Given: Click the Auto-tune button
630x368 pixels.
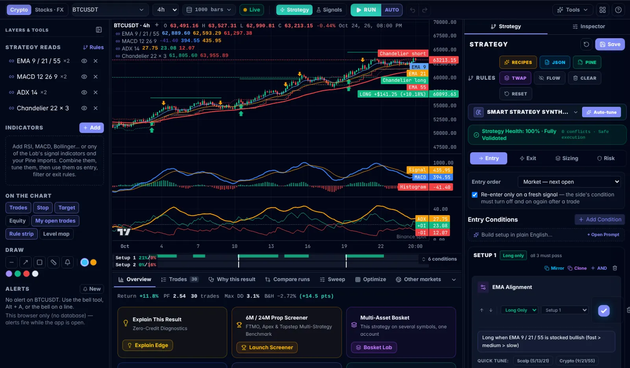Looking at the screenshot, I should coord(601,112).
